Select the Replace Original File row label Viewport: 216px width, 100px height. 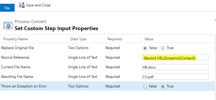pos(18,48)
